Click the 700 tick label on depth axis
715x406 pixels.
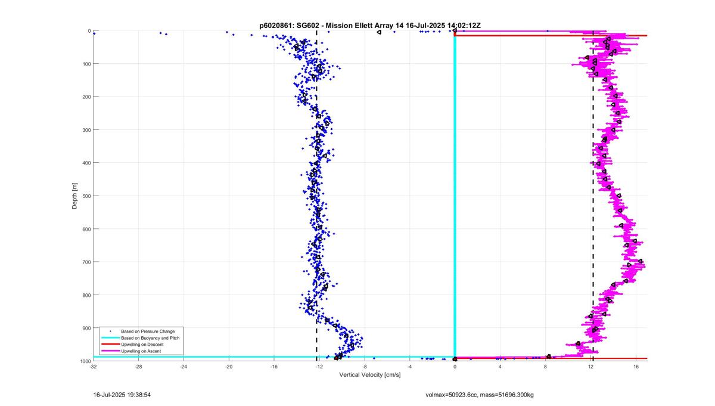click(x=86, y=262)
